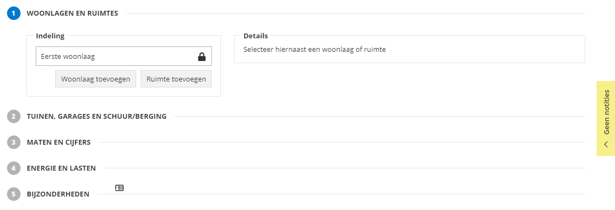Click the ID card icon above Bijzonderheden
The width and height of the screenshot is (615, 210).
coord(119,188)
